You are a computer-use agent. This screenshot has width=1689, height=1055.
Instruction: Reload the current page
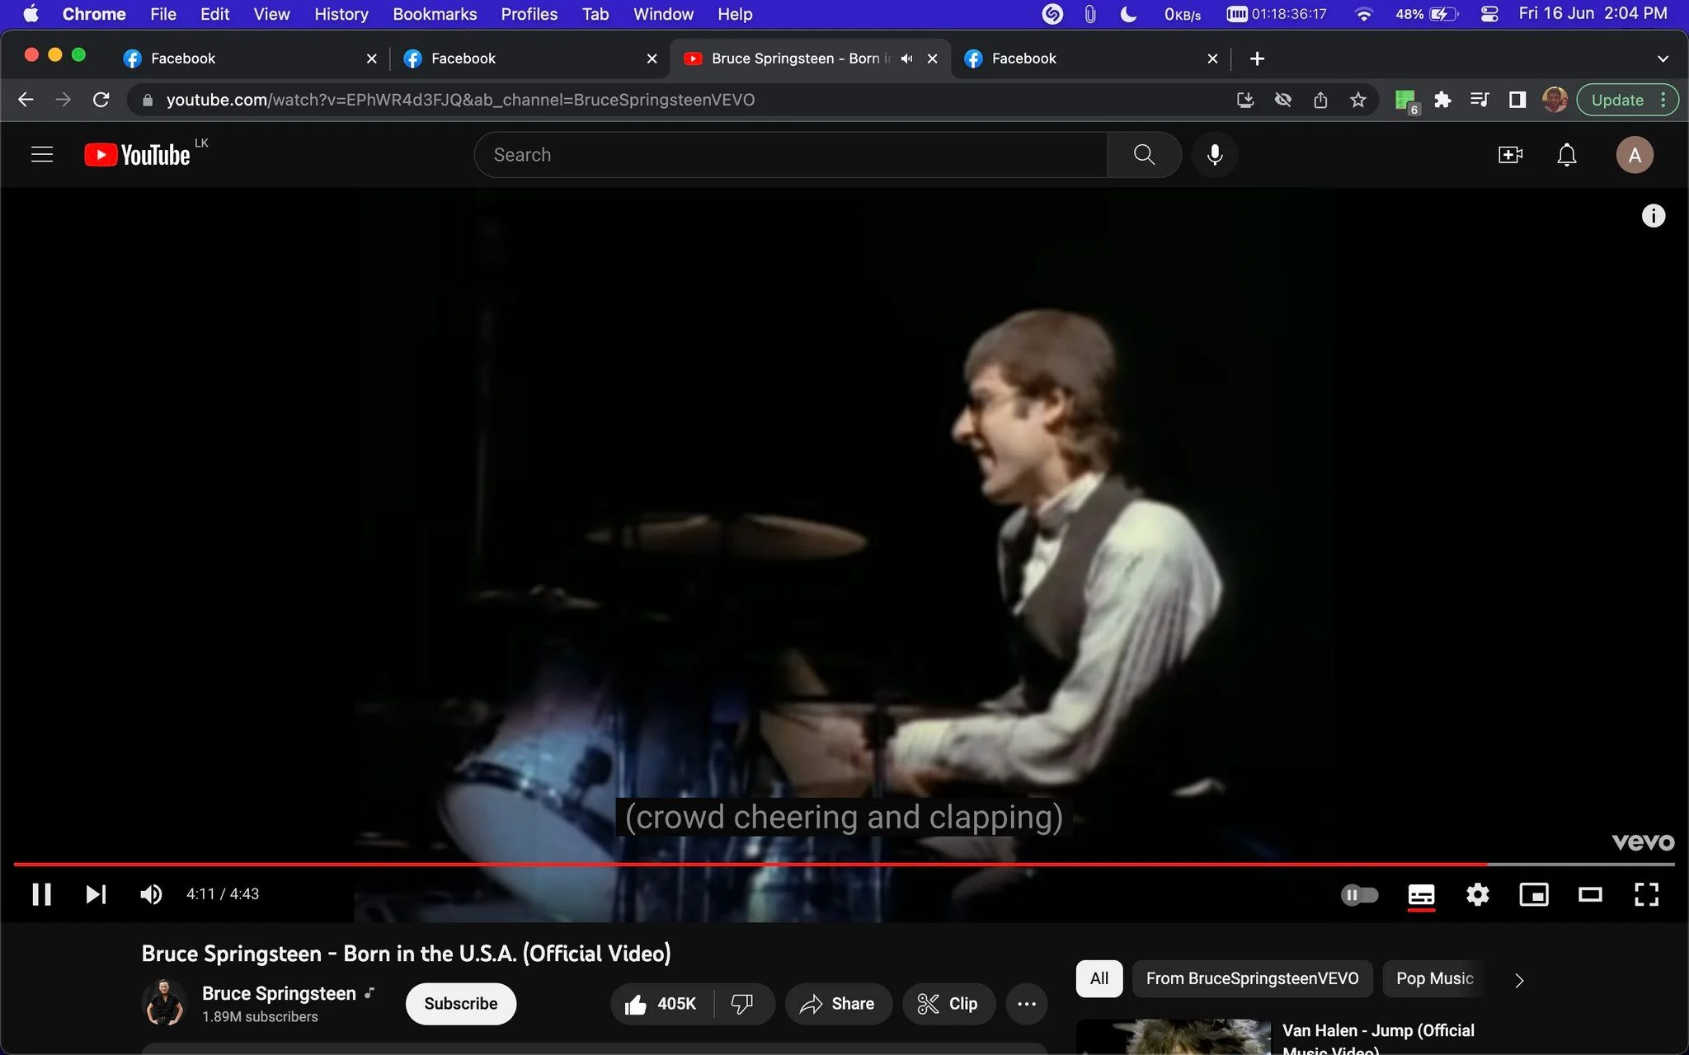click(101, 100)
